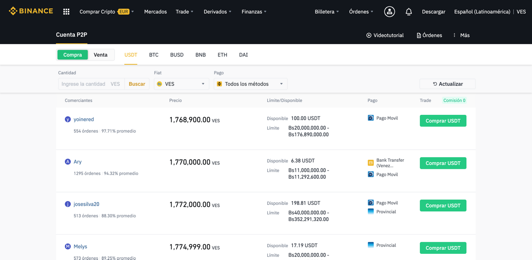Screen dimensions: 532x260
Task: Open Melys merchant profile
Action: coord(80,246)
